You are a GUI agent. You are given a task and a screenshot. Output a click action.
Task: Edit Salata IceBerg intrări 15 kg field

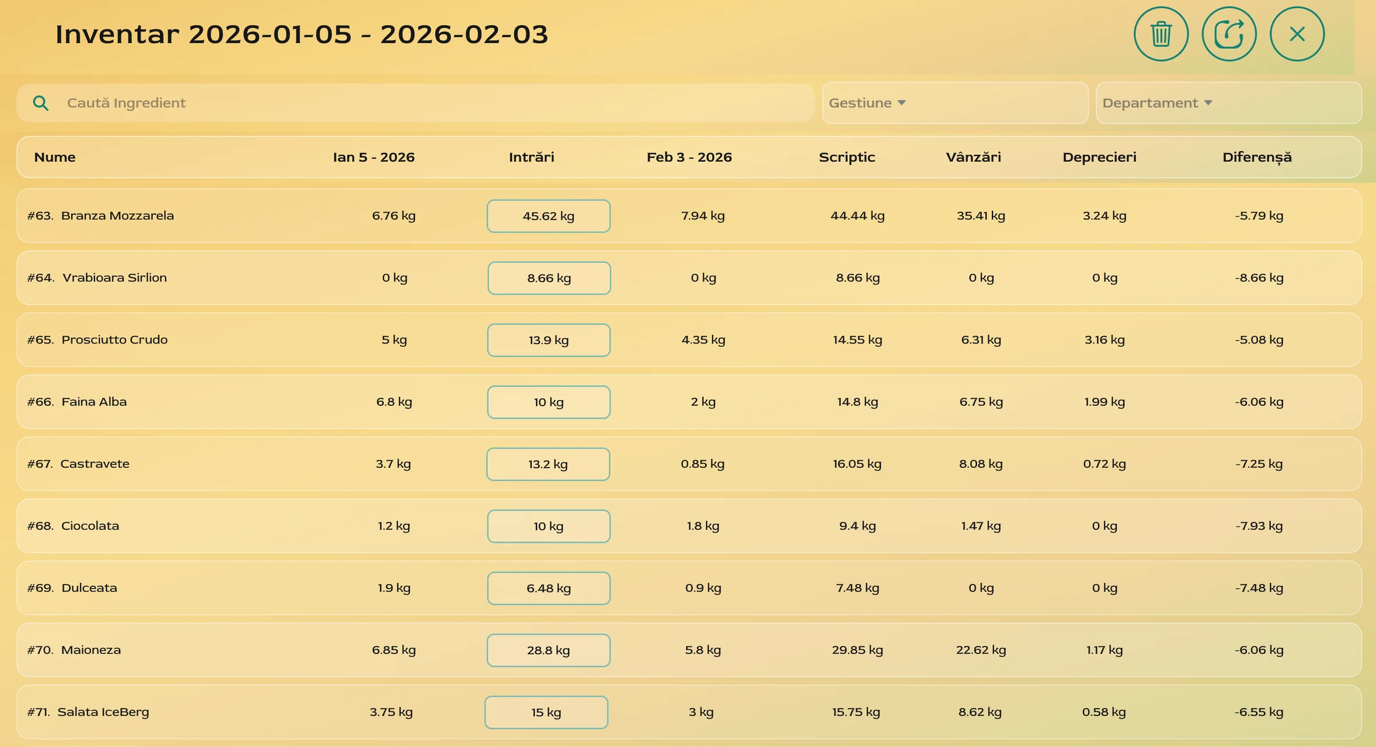point(546,712)
